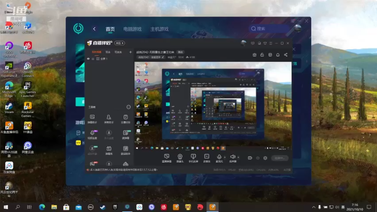Click the search box in the UU window
Image resolution: width=377 pixels, height=212 pixels.
coord(269,29)
